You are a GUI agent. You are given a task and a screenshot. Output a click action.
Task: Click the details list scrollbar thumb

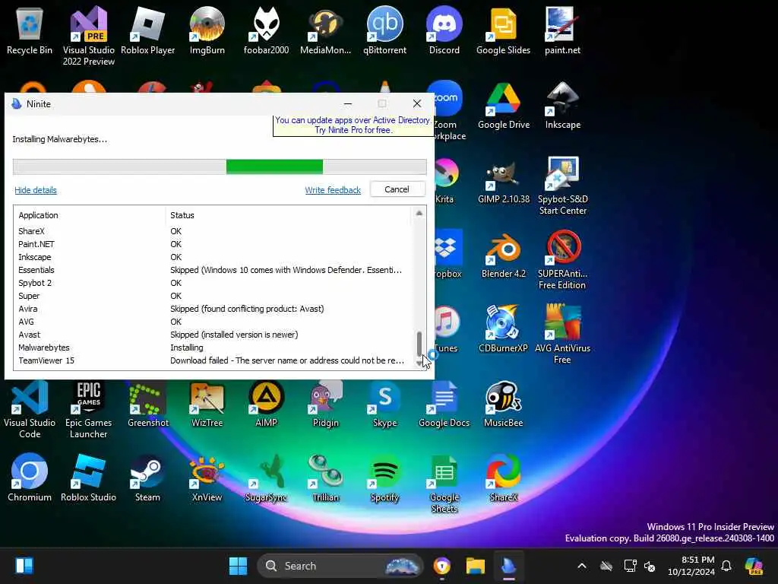[x=419, y=344]
